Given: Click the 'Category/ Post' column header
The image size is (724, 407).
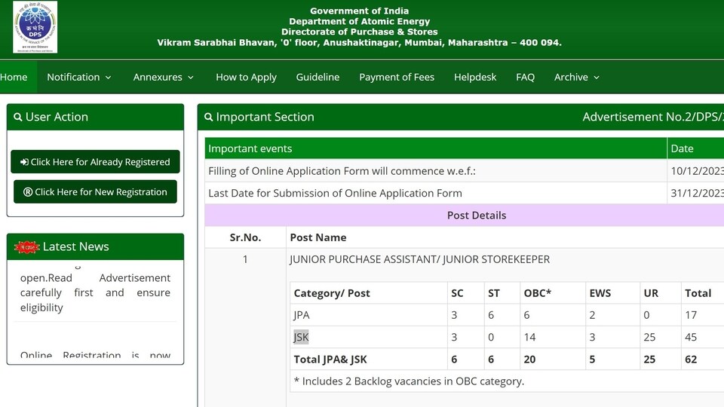Looking at the screenshot, I should coord(332,293).
